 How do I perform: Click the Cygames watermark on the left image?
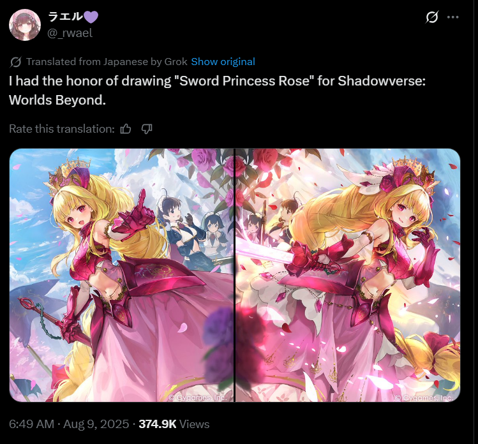click(198, 397)
